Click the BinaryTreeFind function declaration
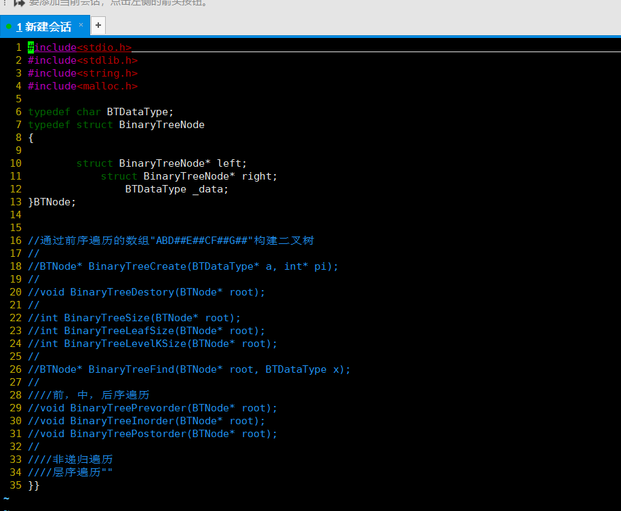Viewport: 621px width, 511px height. [188, 369]
